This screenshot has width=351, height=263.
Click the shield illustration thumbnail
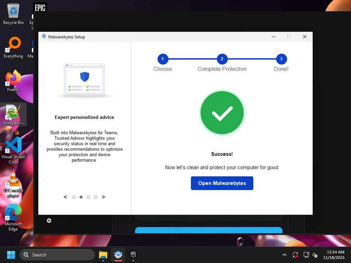84,80
